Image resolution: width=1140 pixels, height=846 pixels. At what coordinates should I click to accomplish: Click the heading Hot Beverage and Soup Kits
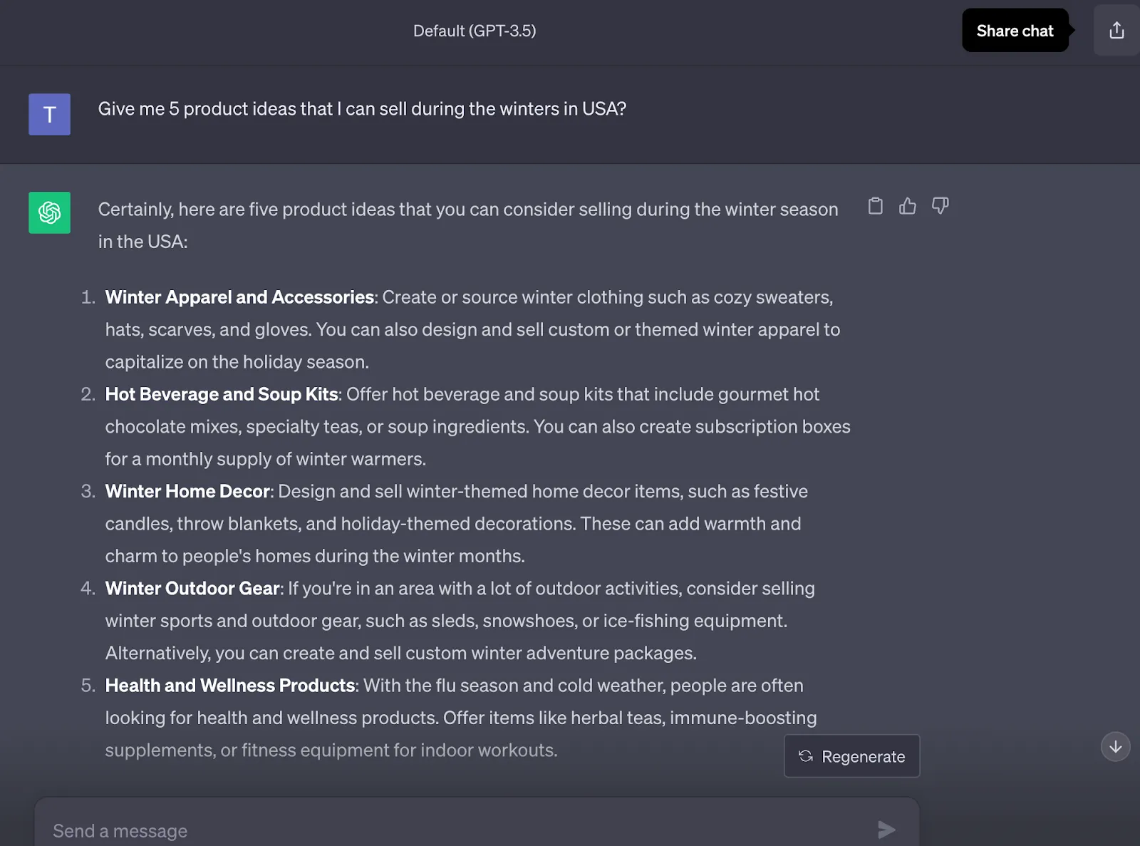point(222,394)
